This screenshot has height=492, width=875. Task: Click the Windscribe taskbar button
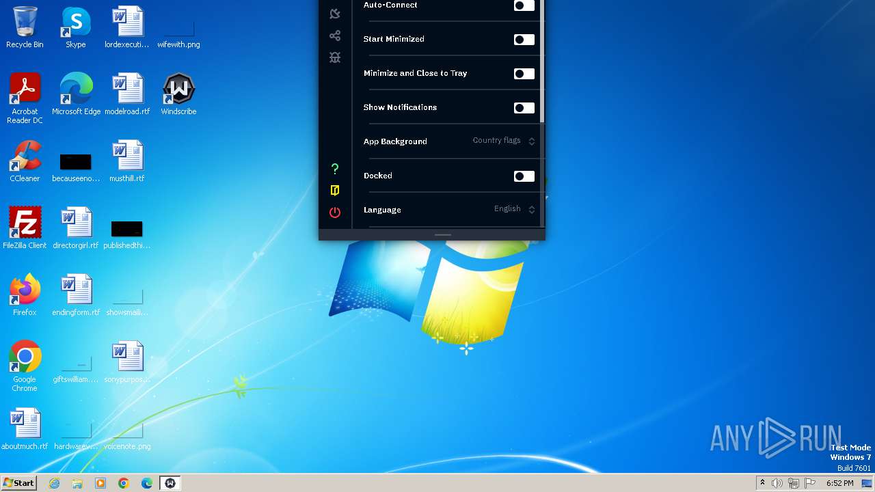(x=170, y=483)
